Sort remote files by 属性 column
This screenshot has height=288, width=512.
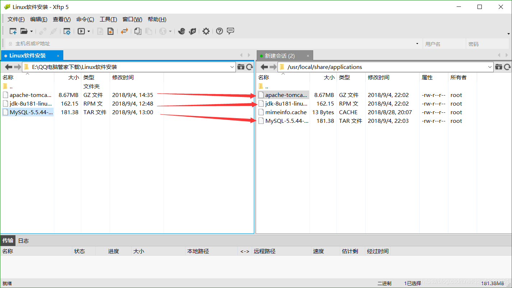[x=434, y=78]
